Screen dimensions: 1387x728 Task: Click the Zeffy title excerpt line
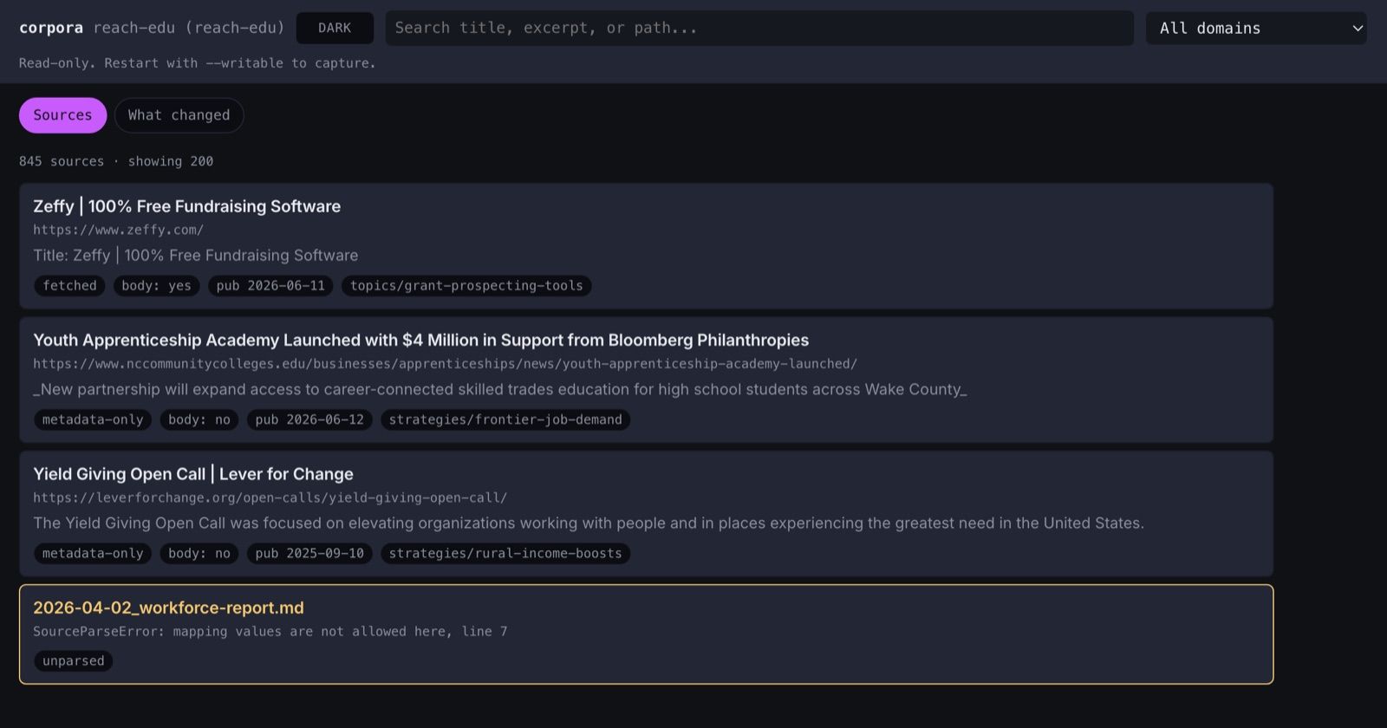coord(196,256)
